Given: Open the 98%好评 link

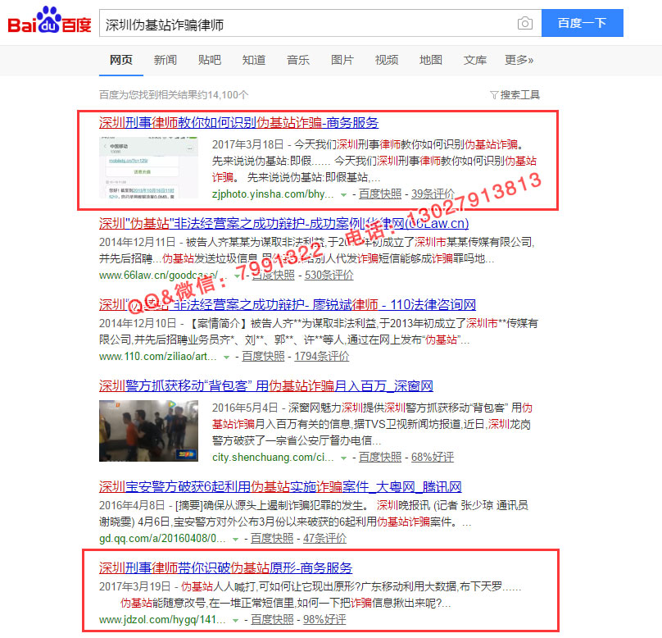Looking at the screenshot, I should pyautogui.click(x=324, y=619).
